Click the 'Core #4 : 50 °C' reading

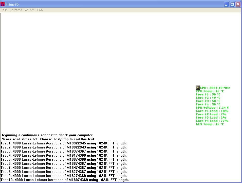pos(208,104)
